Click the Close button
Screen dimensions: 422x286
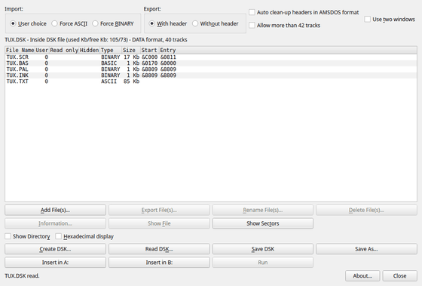[x=399, y=275]
